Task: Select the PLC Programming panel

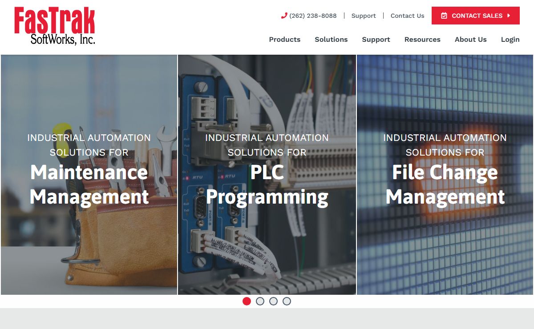Action: click(267, 175)
